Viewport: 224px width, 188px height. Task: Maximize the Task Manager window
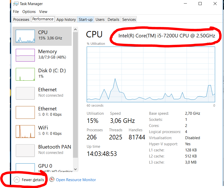pos(200,4)
